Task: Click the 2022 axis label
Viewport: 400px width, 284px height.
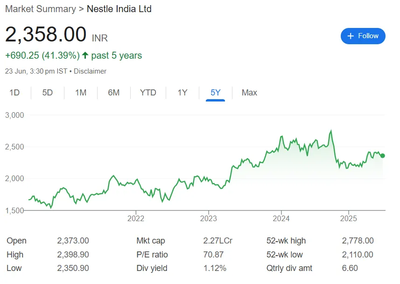Action: coord(136,218)
